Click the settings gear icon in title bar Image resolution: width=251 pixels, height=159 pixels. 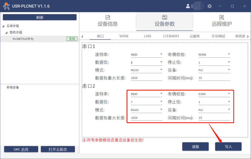210,6
